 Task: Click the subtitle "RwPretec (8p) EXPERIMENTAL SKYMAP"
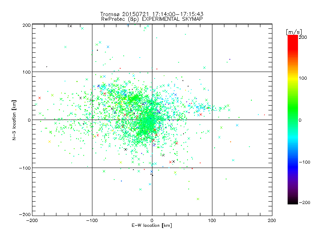click(x=152, y=19)
